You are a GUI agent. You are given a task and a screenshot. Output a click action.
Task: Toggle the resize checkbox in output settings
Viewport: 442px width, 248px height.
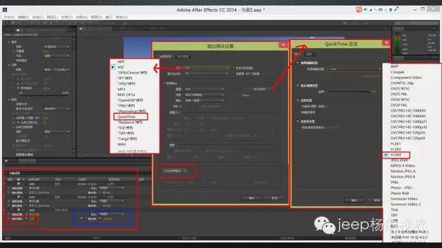click(167, 112)
